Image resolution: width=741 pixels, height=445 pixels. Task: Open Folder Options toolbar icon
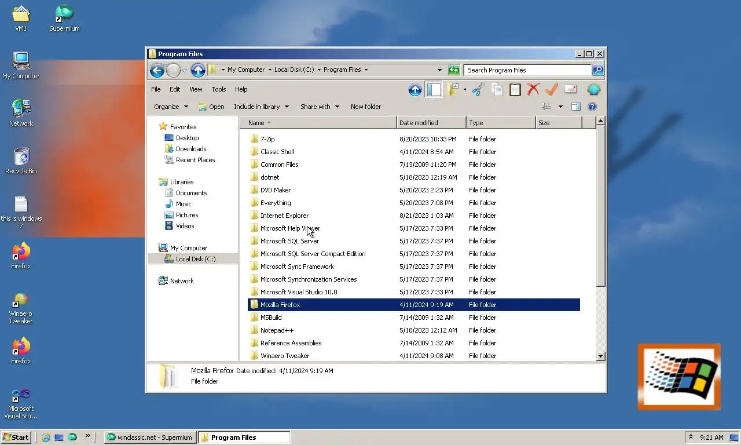[x=453, y=90]
